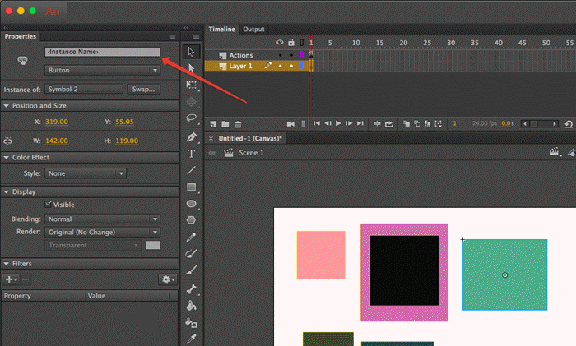Toggle the Visible checkbox
This screenshot has width=576, height=346.
click(x=49, y=204)
